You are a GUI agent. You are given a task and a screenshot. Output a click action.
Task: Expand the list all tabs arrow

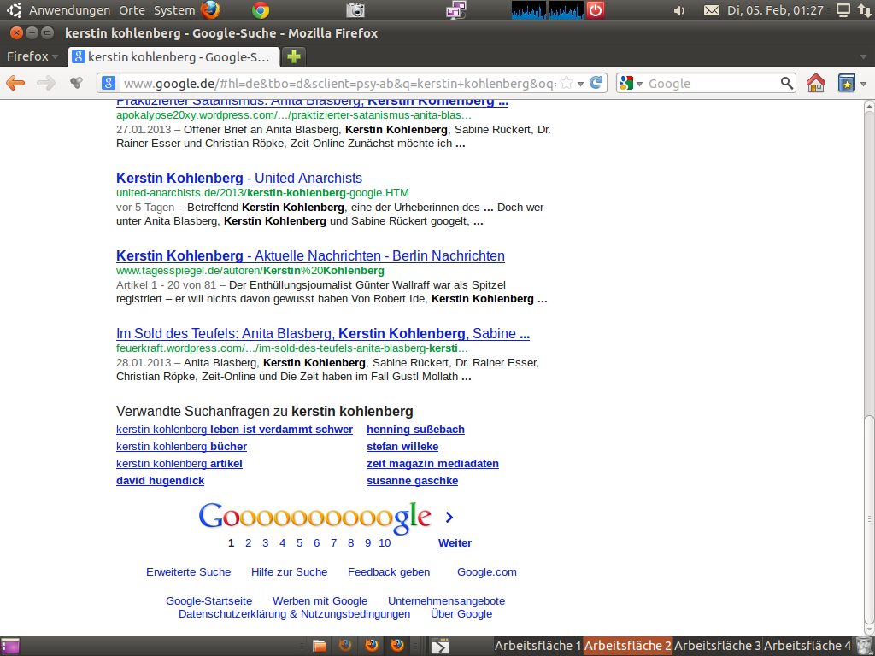tap(863, 57)
